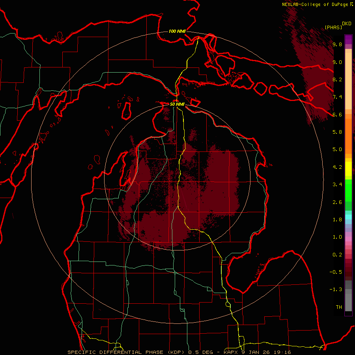Click the 1.0 value on the scale
The height and width of the screenshot is (355, 355).
337,237
